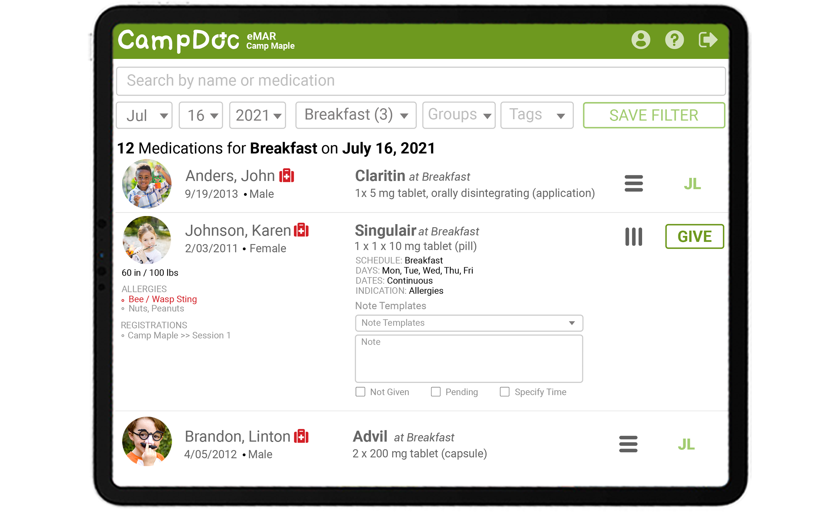
Task: Click the eMAR Camp Maple header label
Action: pos(270,41)
